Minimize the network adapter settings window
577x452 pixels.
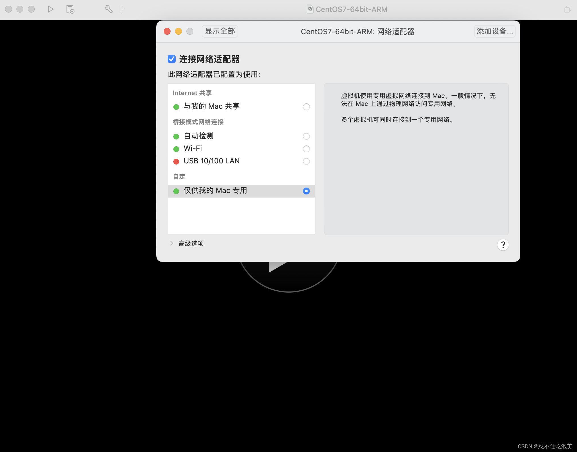pyautogui.click(x=179, y=31)
